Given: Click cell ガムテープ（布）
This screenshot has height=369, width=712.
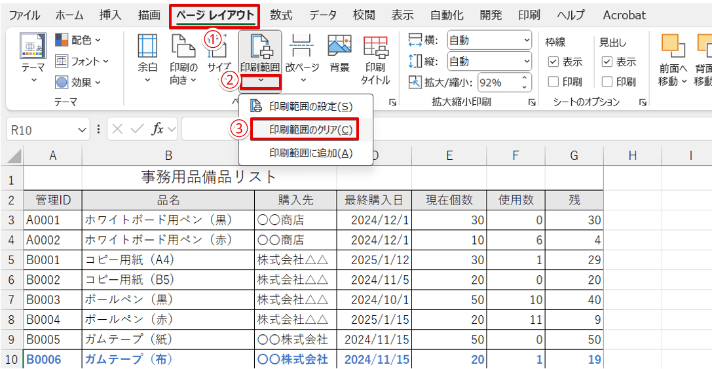Looking at the screenshot, I should pyautogui.click(x=168, y=360).
